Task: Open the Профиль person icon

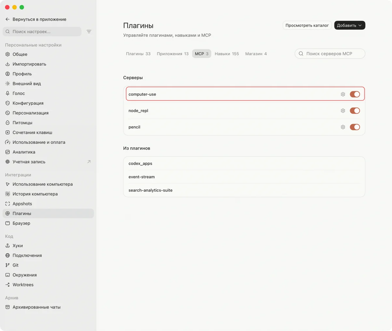Action: click(8, 74)
